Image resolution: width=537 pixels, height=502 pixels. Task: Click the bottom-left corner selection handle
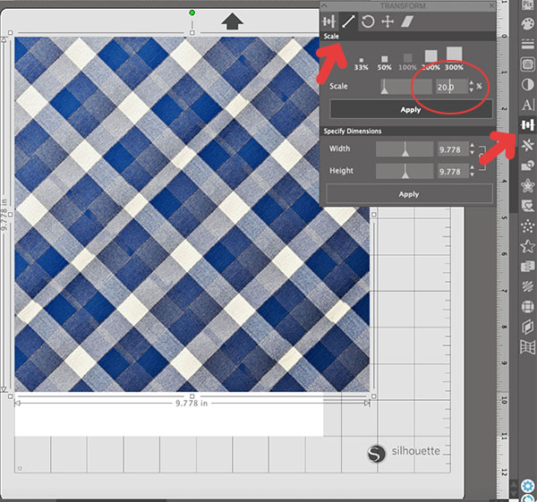tap(11, 396)
